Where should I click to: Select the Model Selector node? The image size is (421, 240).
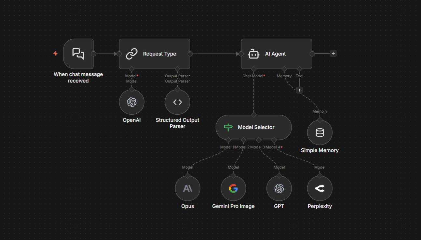(253, 127)
